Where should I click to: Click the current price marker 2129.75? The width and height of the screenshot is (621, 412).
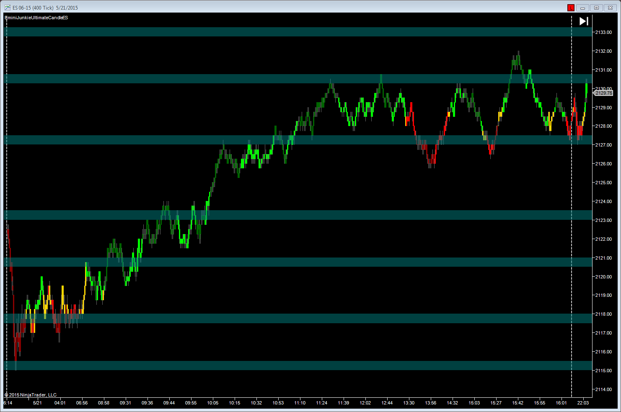pos(603,93)
